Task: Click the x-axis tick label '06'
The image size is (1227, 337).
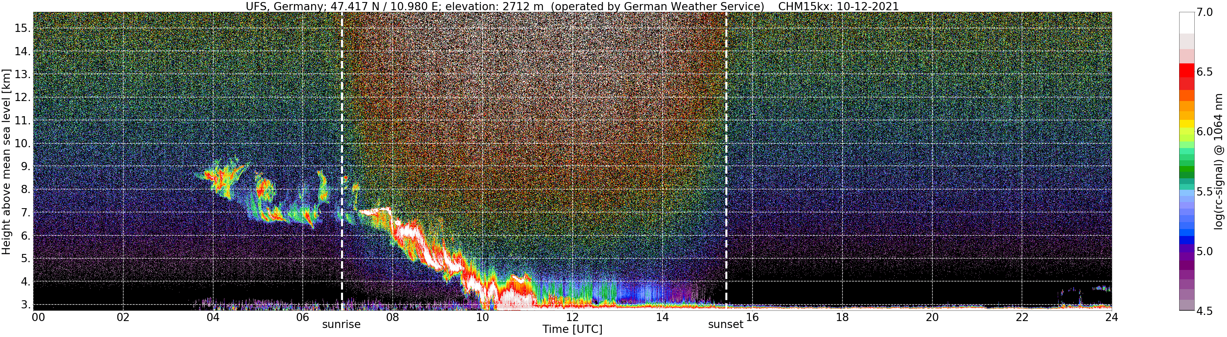Action: point(303,317)
